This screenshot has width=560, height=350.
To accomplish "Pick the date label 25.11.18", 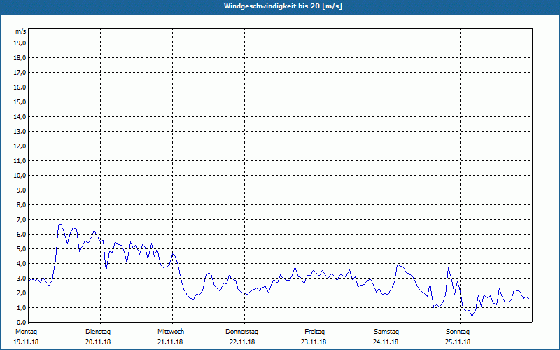I will [458, 342].
